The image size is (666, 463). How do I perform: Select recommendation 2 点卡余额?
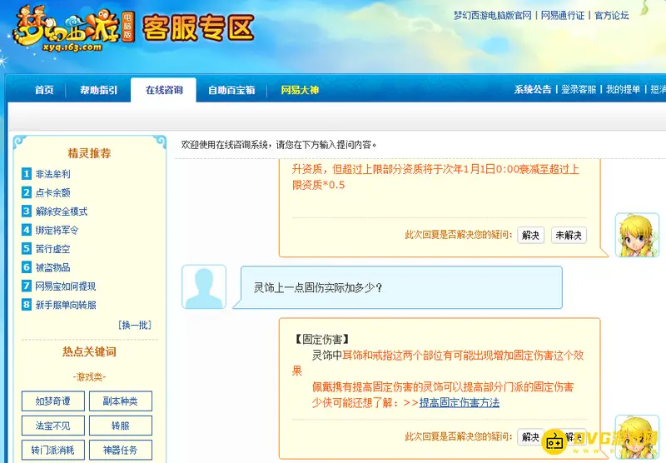[52, 192]
